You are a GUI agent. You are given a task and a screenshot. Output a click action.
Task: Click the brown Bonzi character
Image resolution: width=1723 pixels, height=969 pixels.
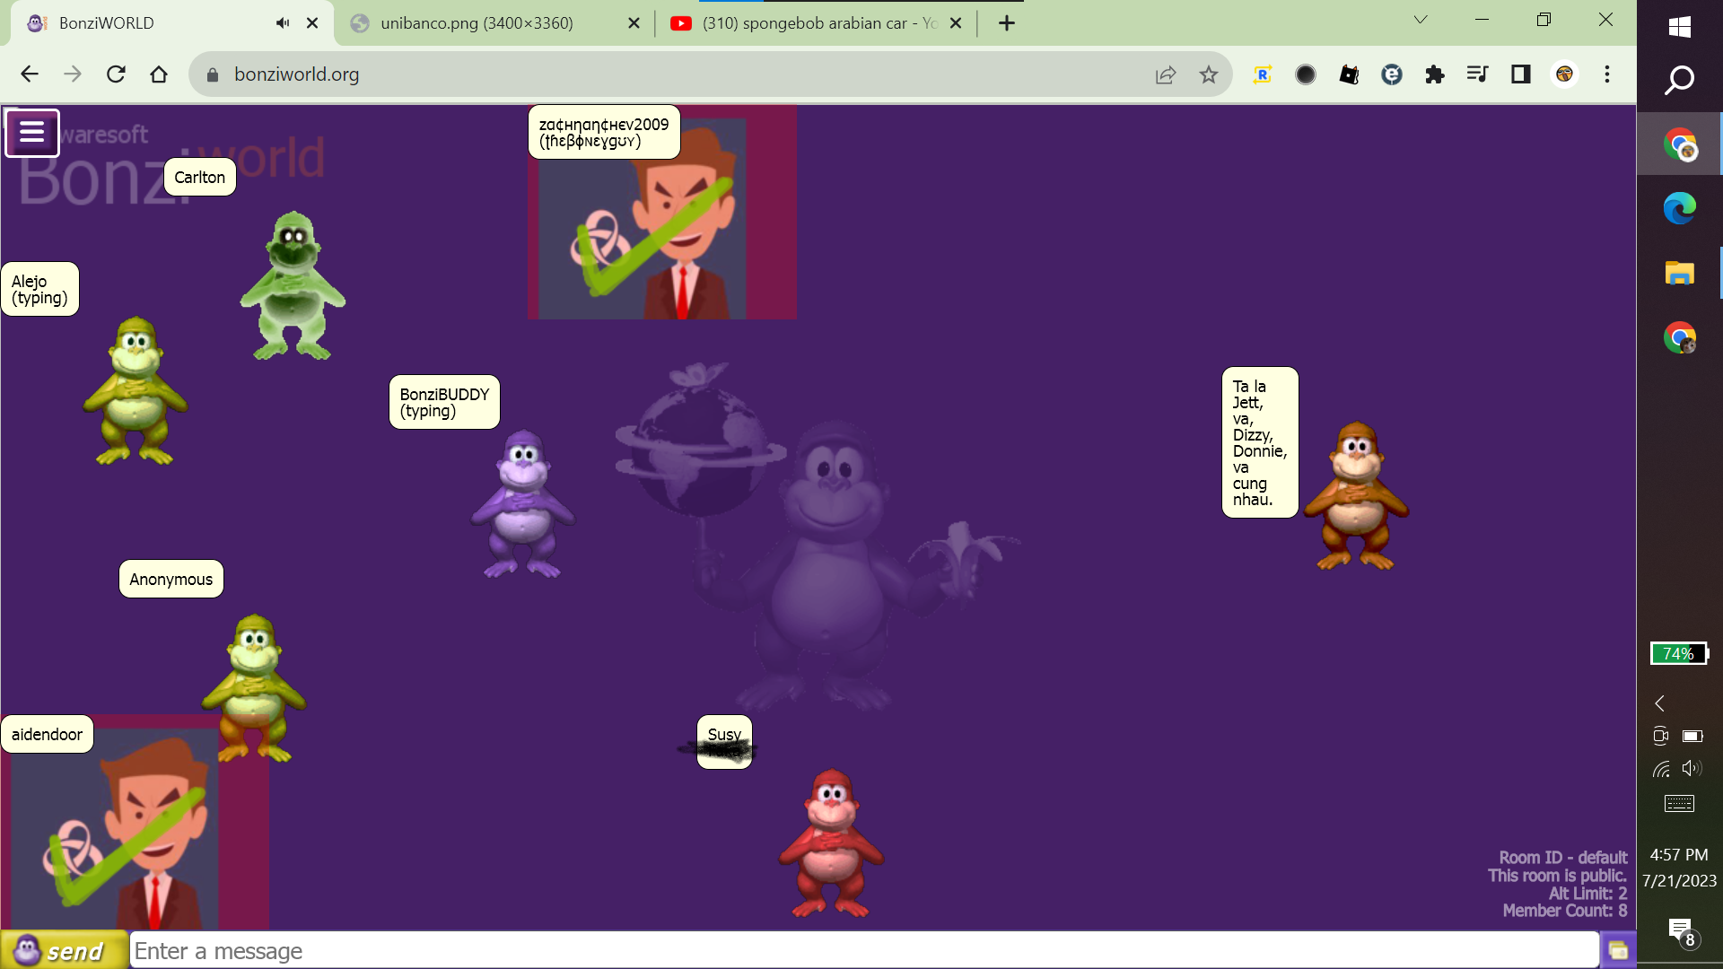click(x=1356, y=495)
